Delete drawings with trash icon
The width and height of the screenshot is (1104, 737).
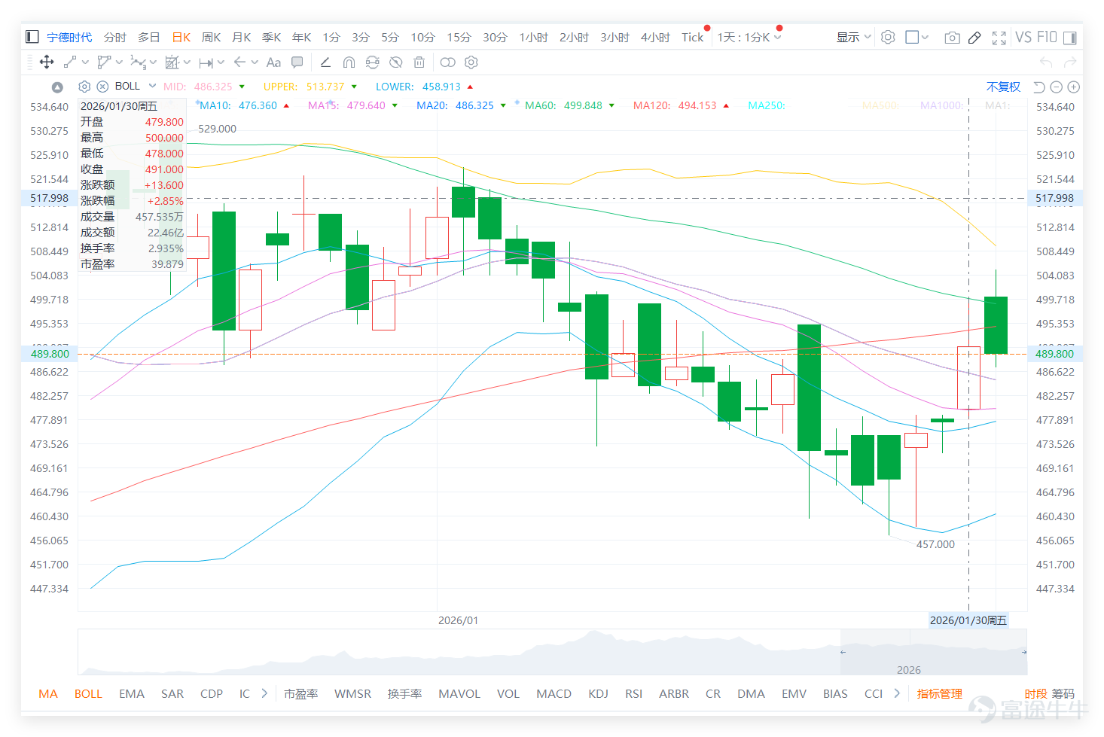[419, 62]
